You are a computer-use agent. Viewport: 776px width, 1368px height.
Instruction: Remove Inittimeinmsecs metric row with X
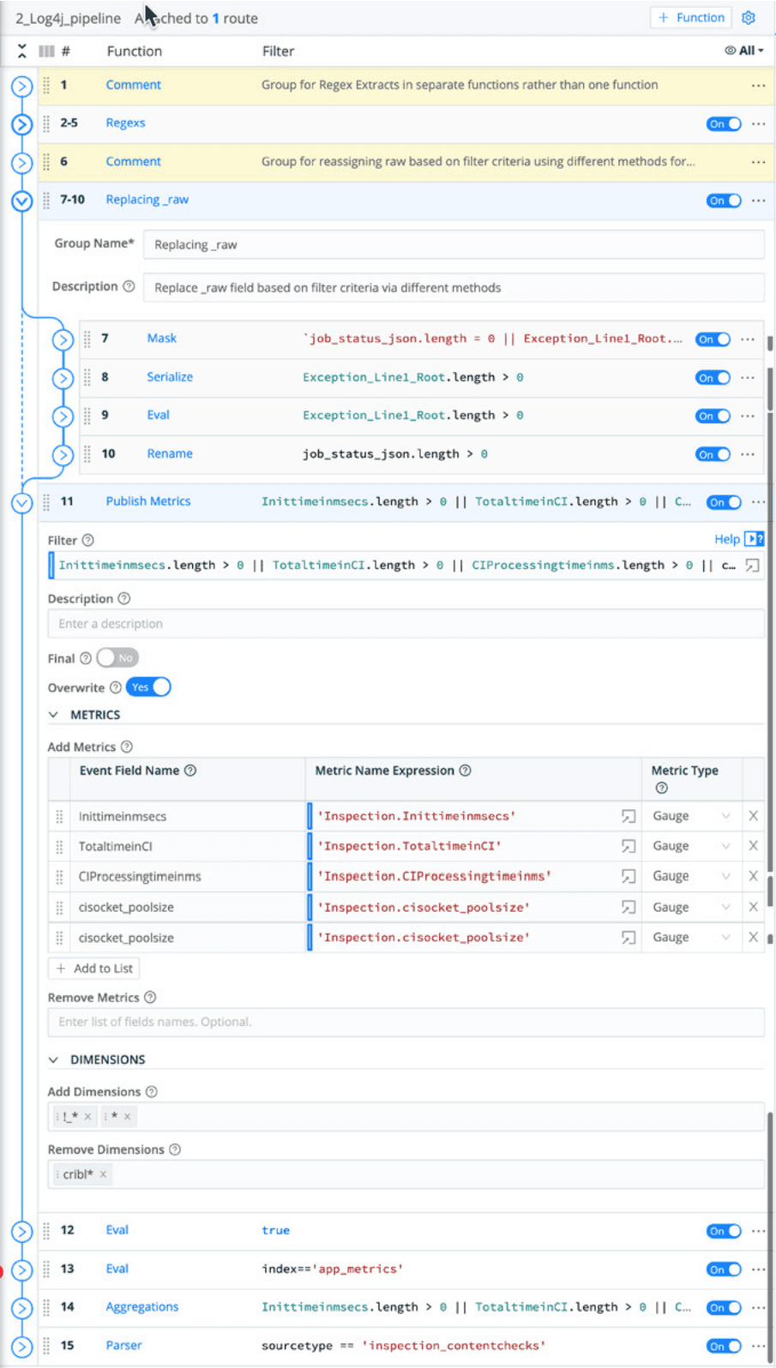pos(753,816)
